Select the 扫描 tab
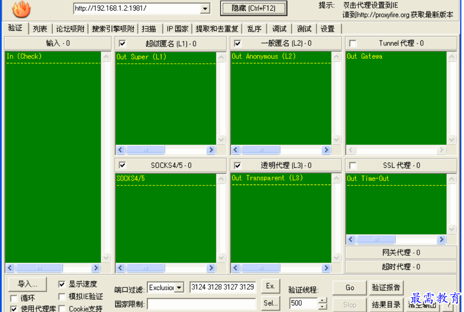Screen dimensions: 464x312 [x=149, y=29]
